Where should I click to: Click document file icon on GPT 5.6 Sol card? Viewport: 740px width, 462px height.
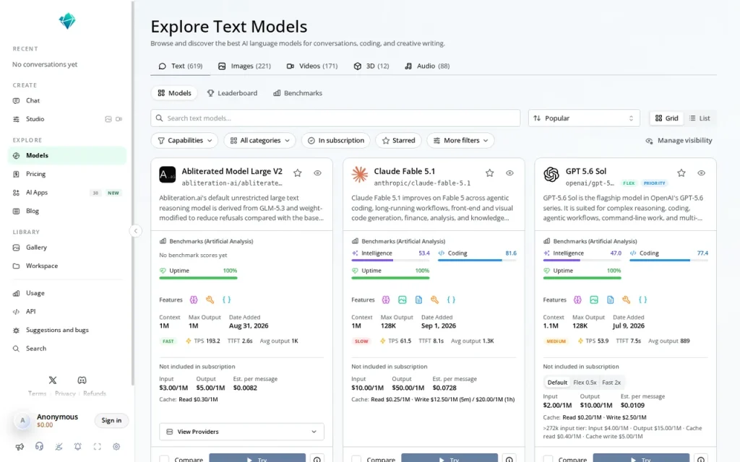tap(610, 300)
